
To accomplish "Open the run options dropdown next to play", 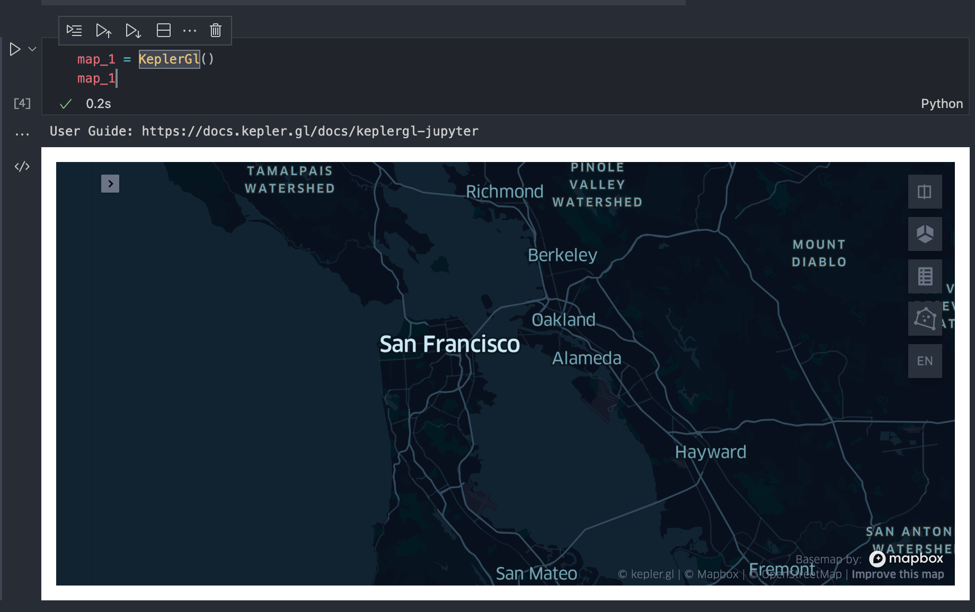I will (x=32, y=49).
